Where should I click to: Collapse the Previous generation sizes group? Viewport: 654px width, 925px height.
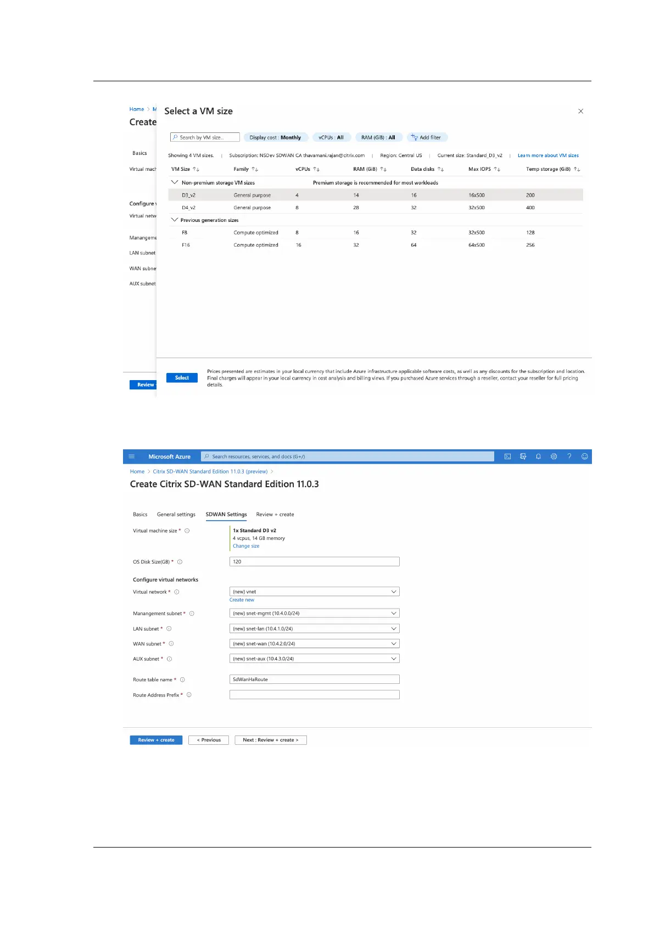tap(175, 220)
